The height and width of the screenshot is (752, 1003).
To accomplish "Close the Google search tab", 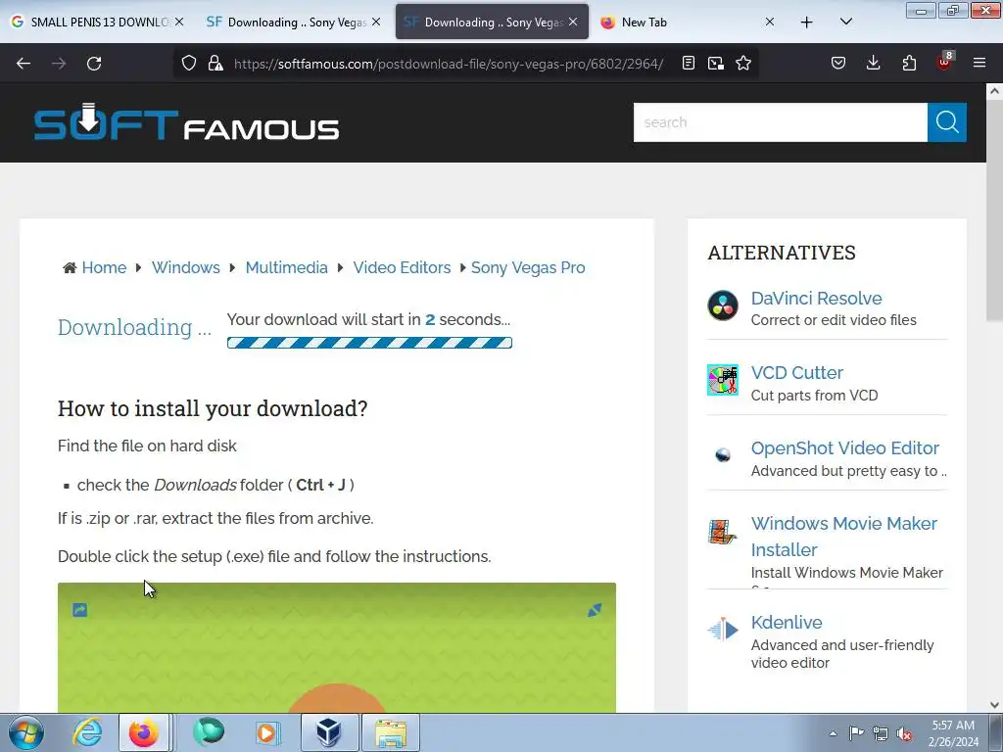I will (x=179, y=22).
